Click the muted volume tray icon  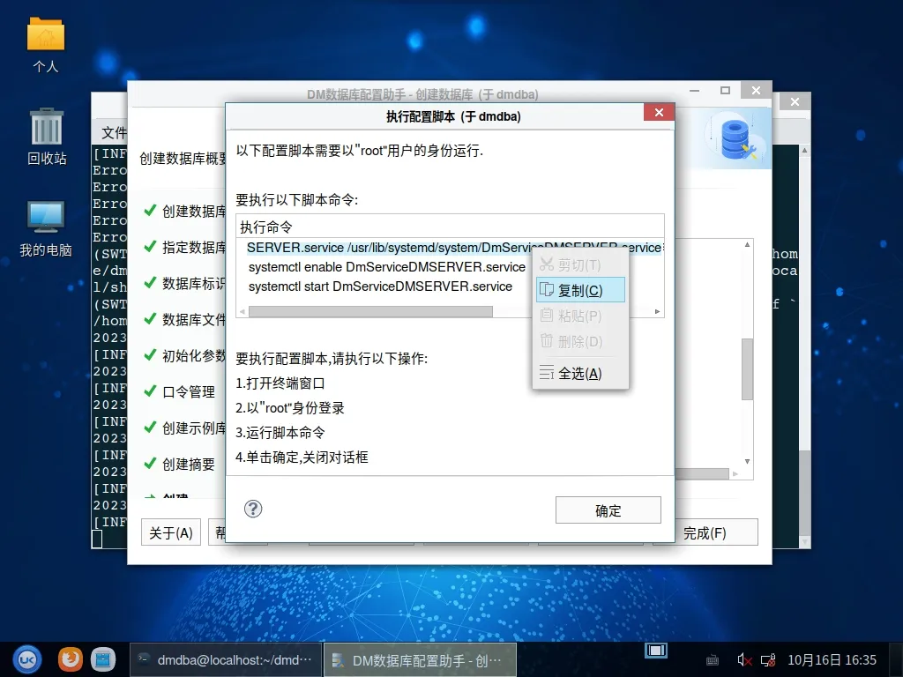744,659
